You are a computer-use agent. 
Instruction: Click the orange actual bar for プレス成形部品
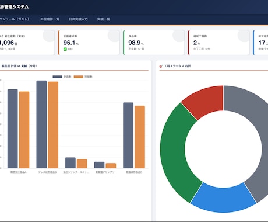[x=53, y=125]
